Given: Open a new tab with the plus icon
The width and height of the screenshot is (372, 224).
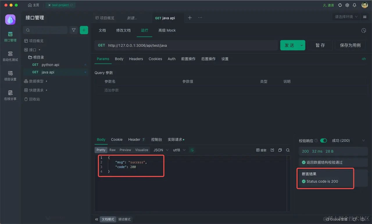Looking at the screenshot, I should (190, 18).
